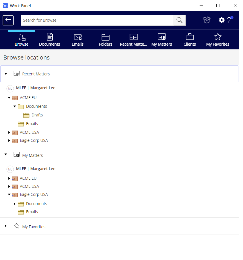Switch to the Folders tab

[x=106, y=40]
